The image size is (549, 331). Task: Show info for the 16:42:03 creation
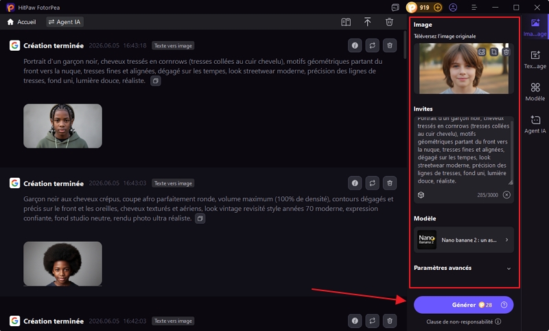(x=355, y=321)
